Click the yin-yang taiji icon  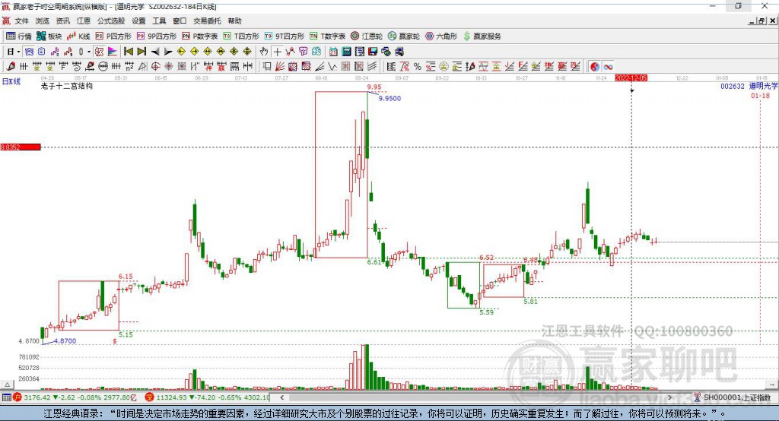[595, 67]
